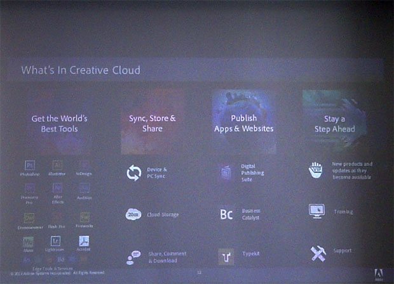Open the Publish Apps & Websites tile
The height and width of the screenshot is (284, 394).
coord(244,122)
